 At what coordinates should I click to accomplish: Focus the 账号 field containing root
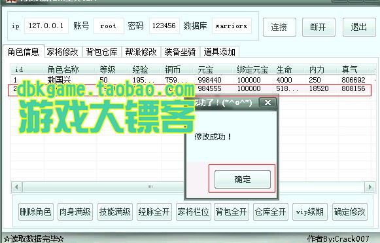(x=109, y=26)
